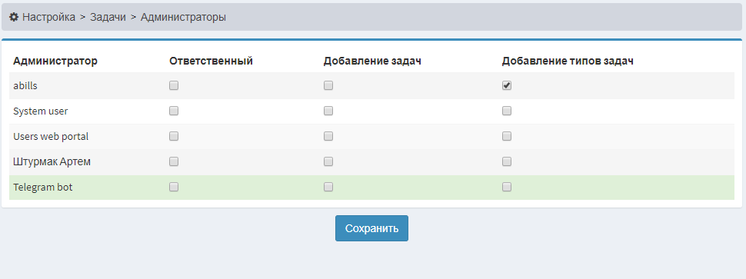This screenshot has width=746, height=279.
Task: Check Добавление типов задач for Users web portal
Action: [507, 136]
